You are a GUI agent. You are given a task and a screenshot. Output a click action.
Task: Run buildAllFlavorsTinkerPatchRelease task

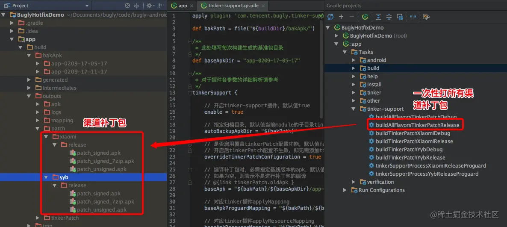point(417,125)
